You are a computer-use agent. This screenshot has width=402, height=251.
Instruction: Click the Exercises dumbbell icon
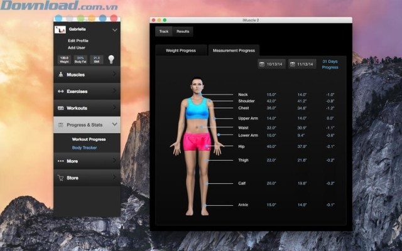[61, 92]
